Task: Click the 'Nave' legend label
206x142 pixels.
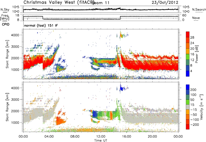Action: pos(196,18)
